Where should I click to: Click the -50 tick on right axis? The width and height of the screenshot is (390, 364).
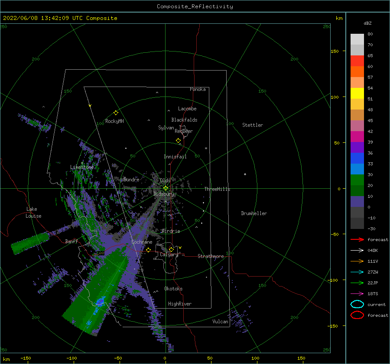pos(335,234)
